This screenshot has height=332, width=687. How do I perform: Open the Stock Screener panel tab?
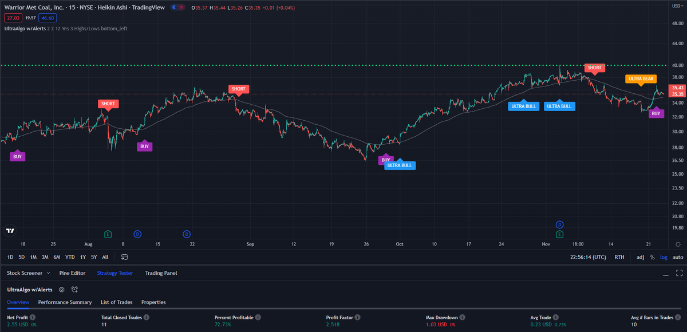tap(24, 273)
